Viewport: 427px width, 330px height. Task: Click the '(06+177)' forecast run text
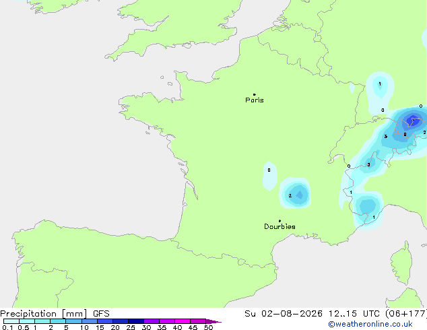(x=405, y=314)
